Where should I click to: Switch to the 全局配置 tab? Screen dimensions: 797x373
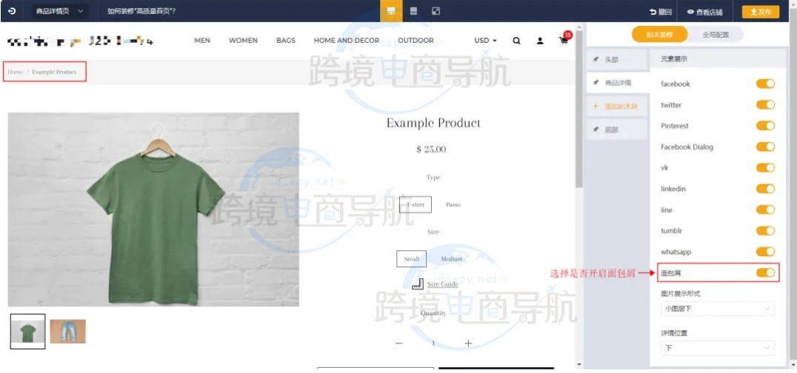(715, 34)
